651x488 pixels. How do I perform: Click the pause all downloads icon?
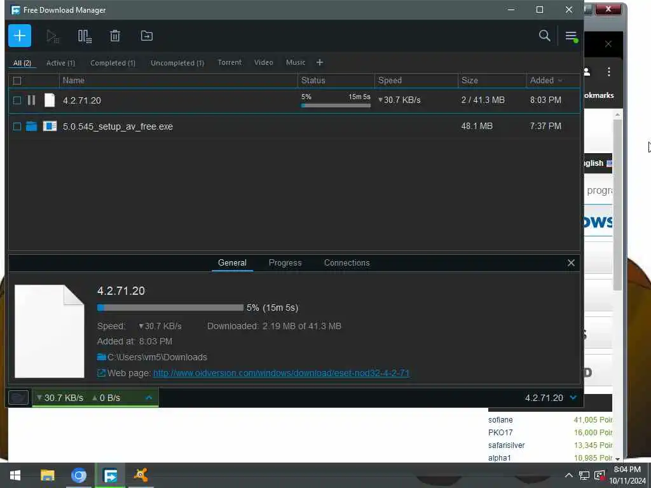tap(85, 36)
